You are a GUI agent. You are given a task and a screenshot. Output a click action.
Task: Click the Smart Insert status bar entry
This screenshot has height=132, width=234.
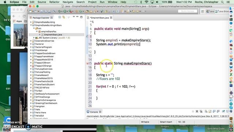[x=166, y=122]
